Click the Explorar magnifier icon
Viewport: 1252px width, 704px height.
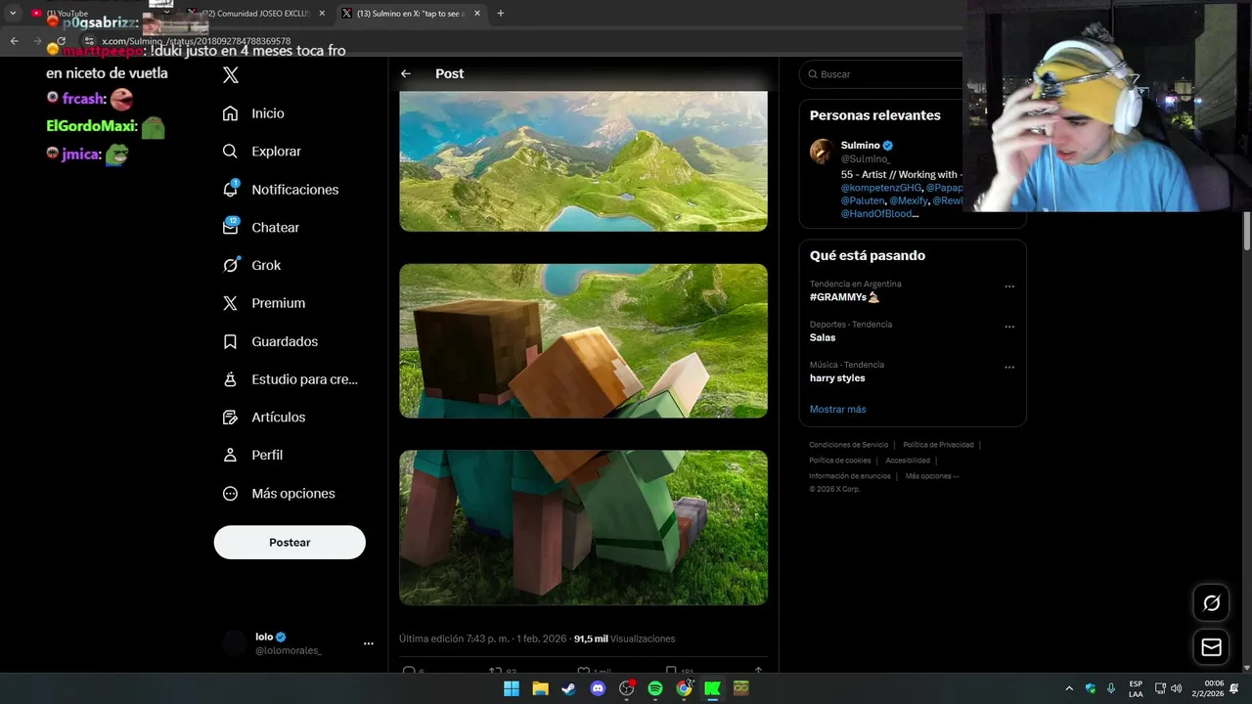click(x=230, y=152)
